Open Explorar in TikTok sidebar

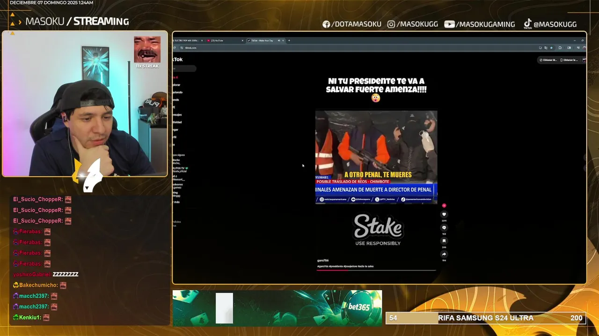click(x=176, y=85)
